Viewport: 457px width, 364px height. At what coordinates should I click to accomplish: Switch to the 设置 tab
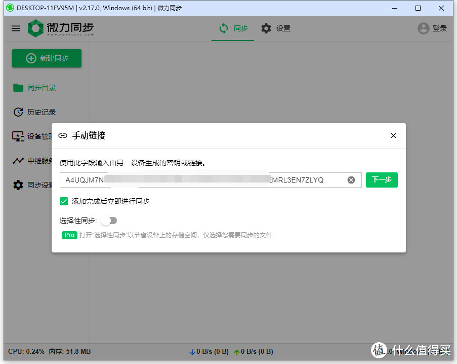[x=275, y=28]
